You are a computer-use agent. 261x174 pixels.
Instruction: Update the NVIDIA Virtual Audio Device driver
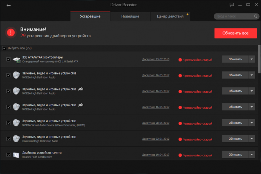(235, 123)
